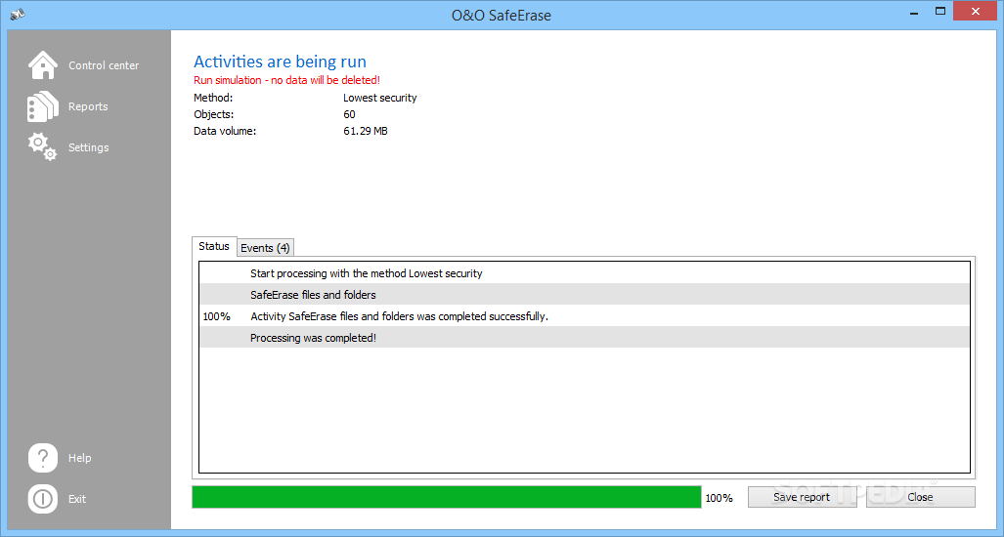Select the 'completed successfully' activity row
The image size is (1004, 537).
(584, 315)
